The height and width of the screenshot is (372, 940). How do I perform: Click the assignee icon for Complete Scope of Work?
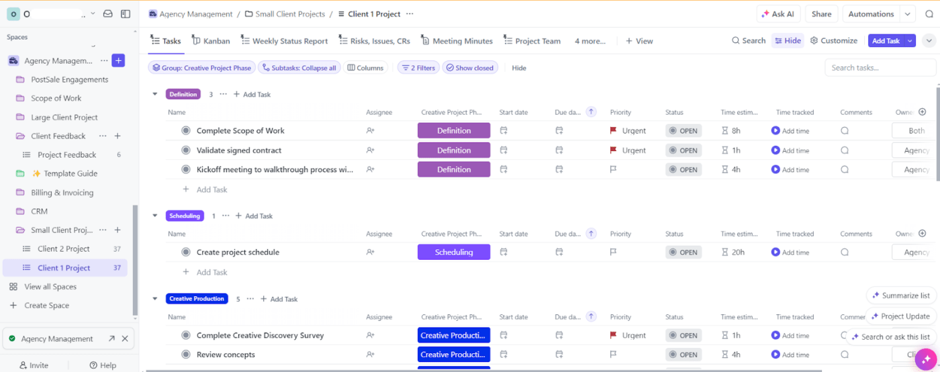click(x=371, y=131)
